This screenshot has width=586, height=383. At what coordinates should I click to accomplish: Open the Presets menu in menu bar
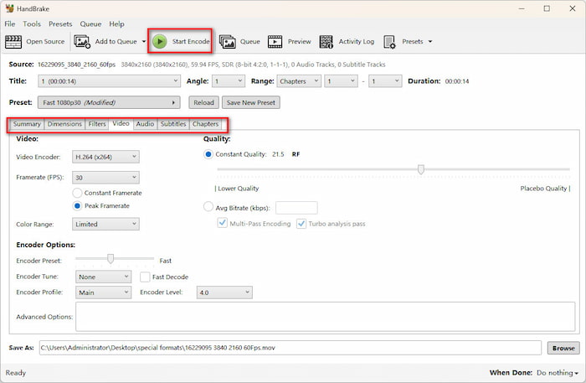(60, 24)
